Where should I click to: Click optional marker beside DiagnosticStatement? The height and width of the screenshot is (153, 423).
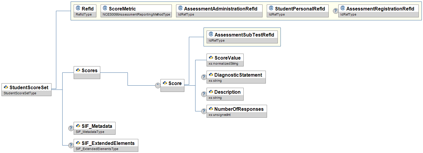click(204, 77)
